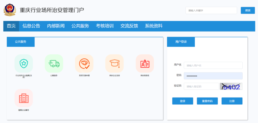Open the shield-star 行业场所企业备案 icon
The width and height of the screenshot is (258, 123).
pos(23,63)
